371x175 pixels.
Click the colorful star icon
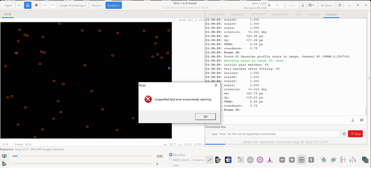click(x=228, y=160)
